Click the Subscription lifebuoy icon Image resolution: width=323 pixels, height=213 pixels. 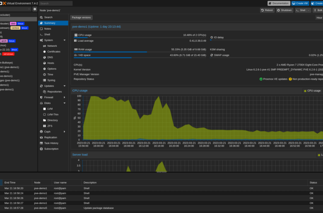[41, 149]
